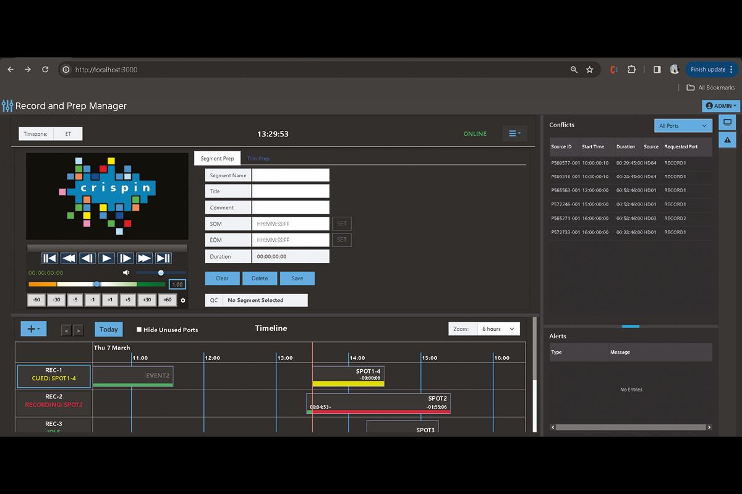
Task: Open the plus add-event dropdown button
Action: point(33,329)
